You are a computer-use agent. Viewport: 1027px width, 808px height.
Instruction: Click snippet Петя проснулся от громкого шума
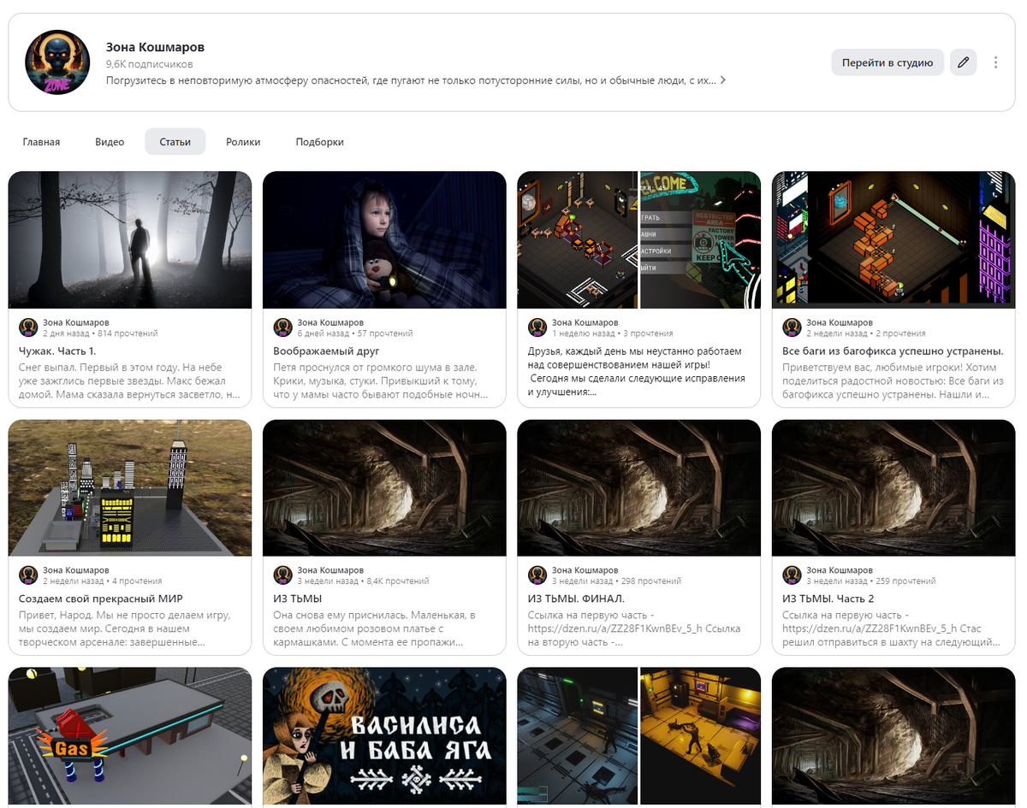point(381,381)
